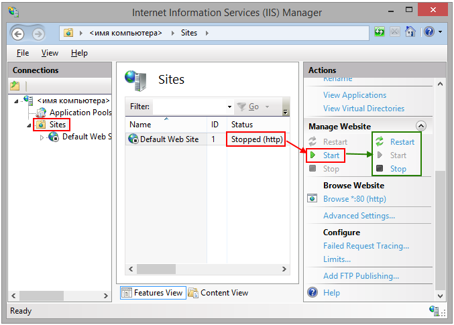Click the Help question mark icon in toolbar

click(x=429, y=32)
